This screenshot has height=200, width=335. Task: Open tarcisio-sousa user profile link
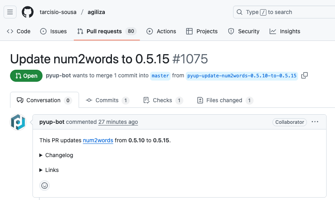[58, 12]
